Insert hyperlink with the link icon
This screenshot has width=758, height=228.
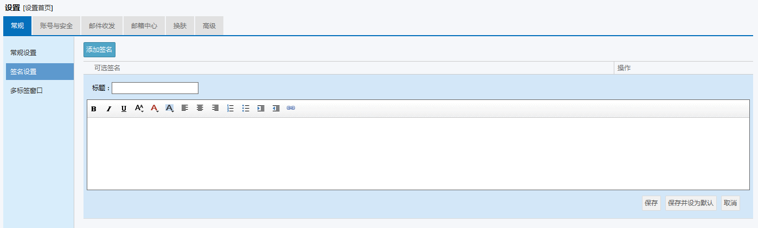[291, 108]
